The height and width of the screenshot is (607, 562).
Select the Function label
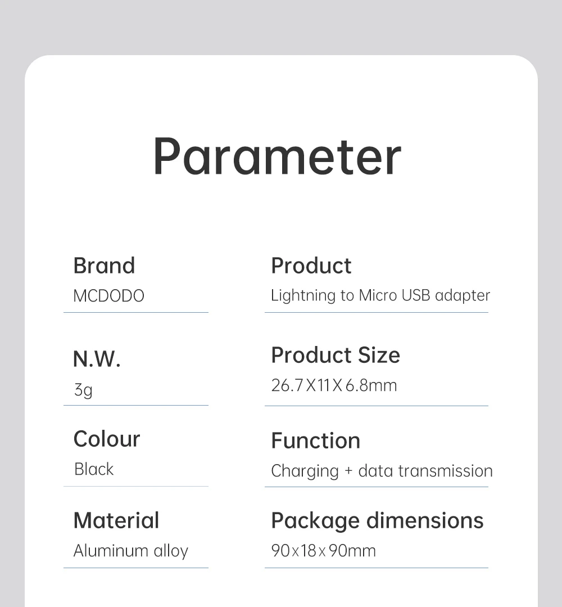[x=315, y=440]
